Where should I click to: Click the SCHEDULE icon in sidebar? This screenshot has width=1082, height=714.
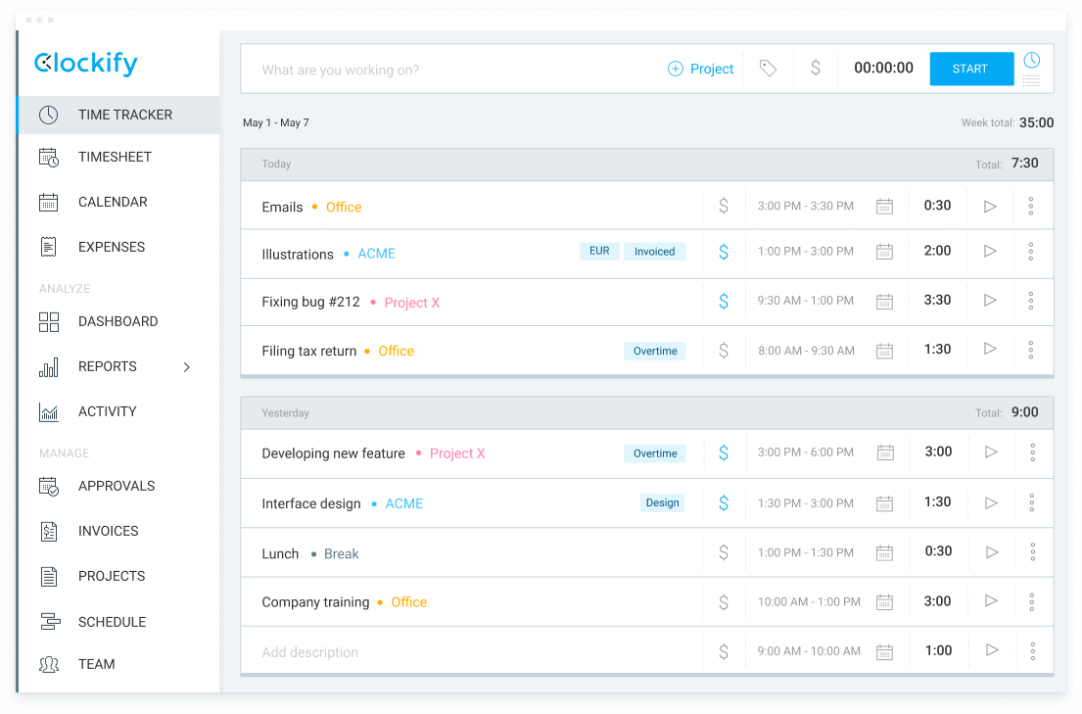(50, 622)
